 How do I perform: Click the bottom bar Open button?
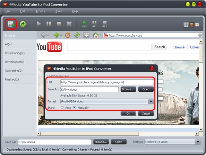tap(119, 142)
